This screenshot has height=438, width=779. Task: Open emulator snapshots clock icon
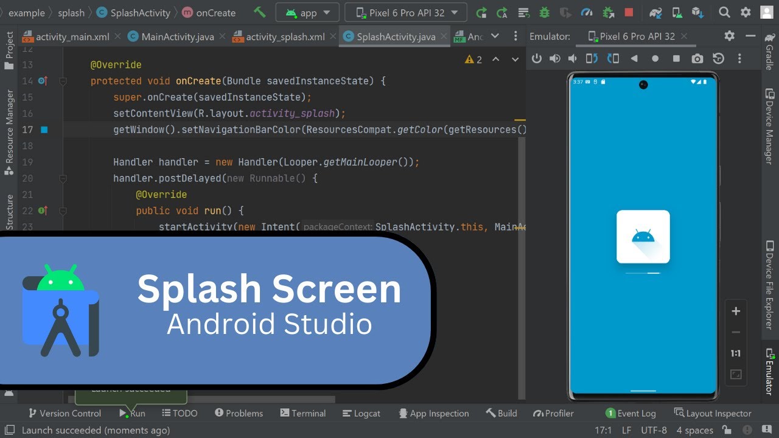[x=719, y=58]
